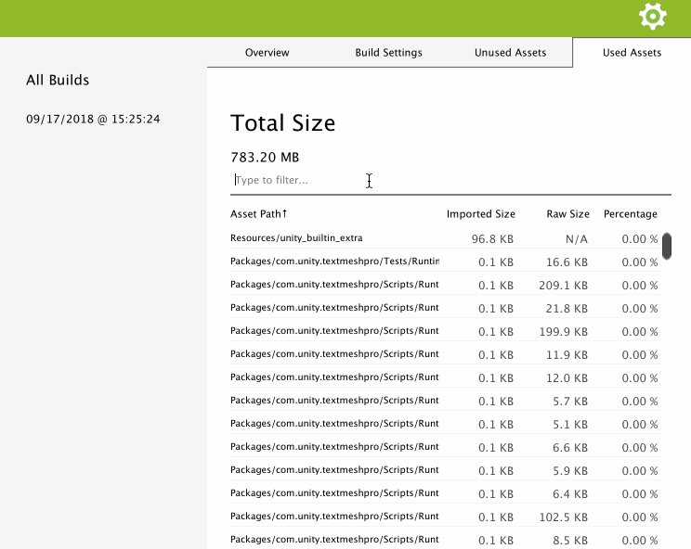Click the N/A raw size cell
This screenshot has height=549, width=691.
[x=577, y=239]
